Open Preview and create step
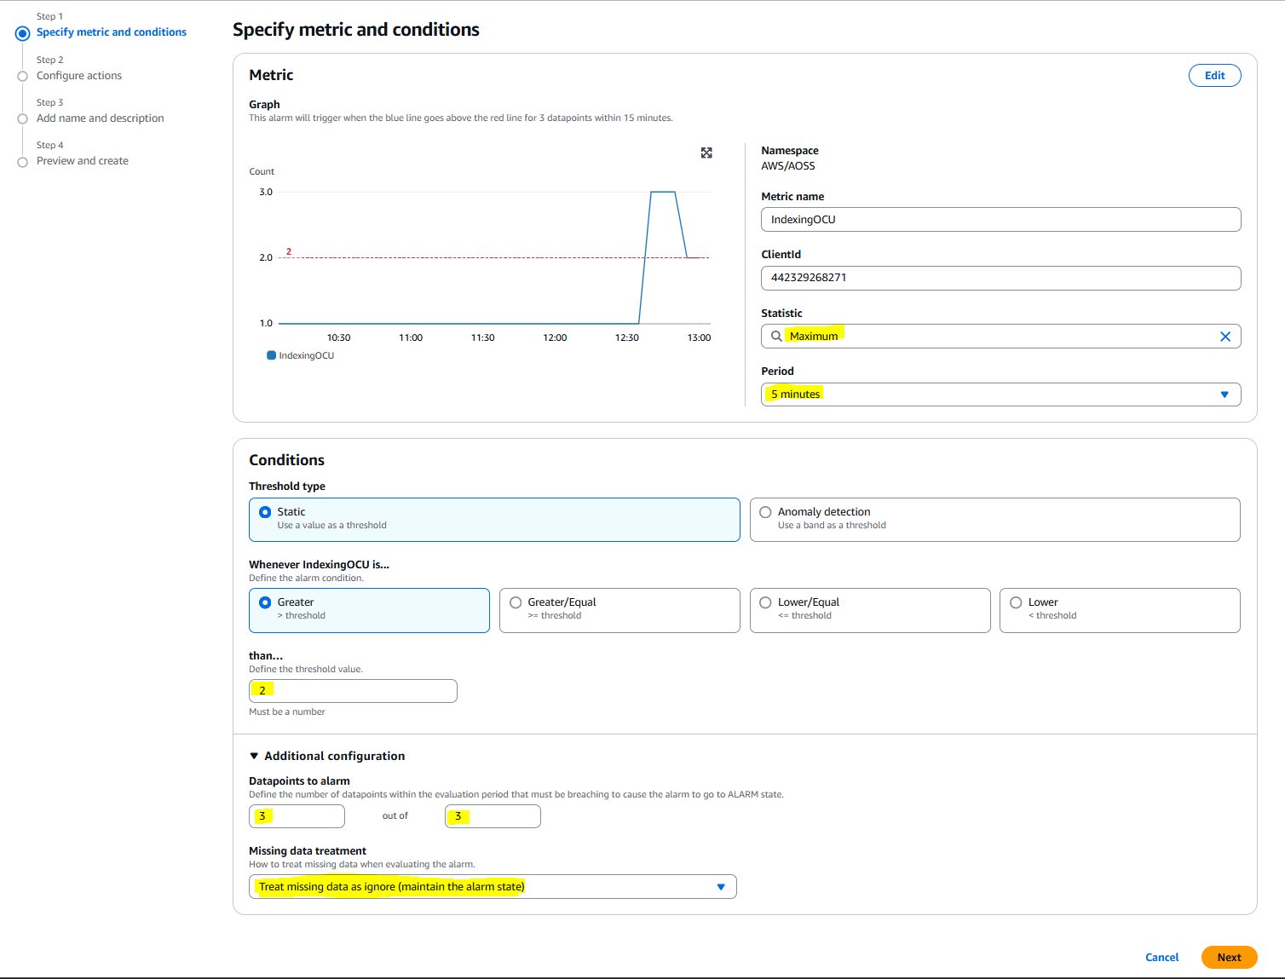Image resolution: width=1285 pixels, height=979 pixels. (82, 161)
